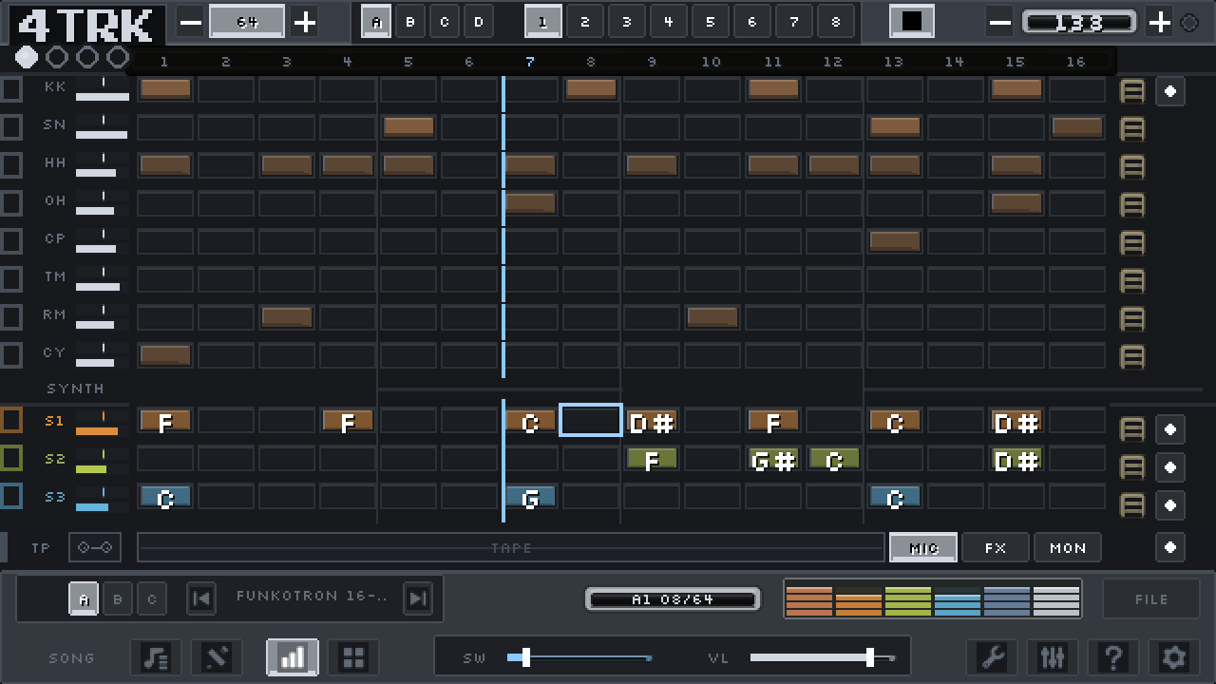Click the colored track bars overview
This screenshot has height=684, width=1216.
coord(932,600)
